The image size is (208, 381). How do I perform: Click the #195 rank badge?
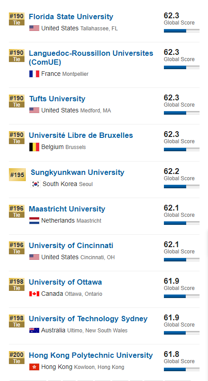coord(17,175)
